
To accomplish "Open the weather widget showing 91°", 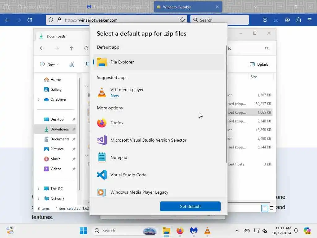I will point(10,231).
